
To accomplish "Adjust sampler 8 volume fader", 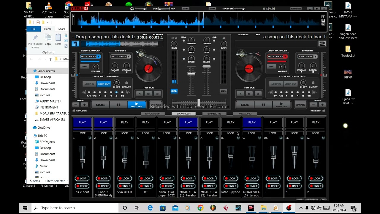I will tap(231, 156).
